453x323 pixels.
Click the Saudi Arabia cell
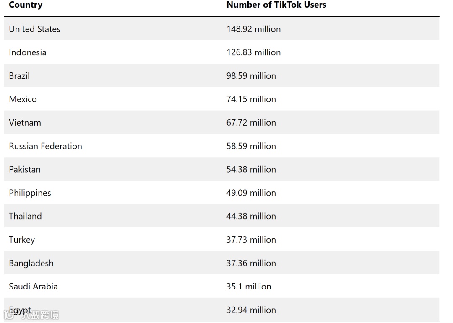(33, 287)
